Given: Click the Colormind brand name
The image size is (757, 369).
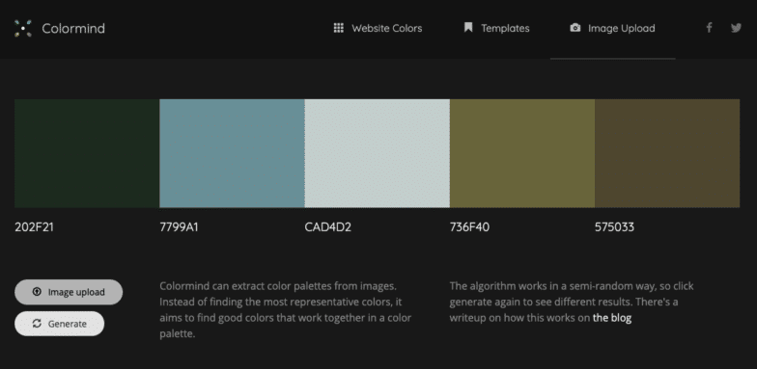Looking at the screenshot, I should [73, 29].
